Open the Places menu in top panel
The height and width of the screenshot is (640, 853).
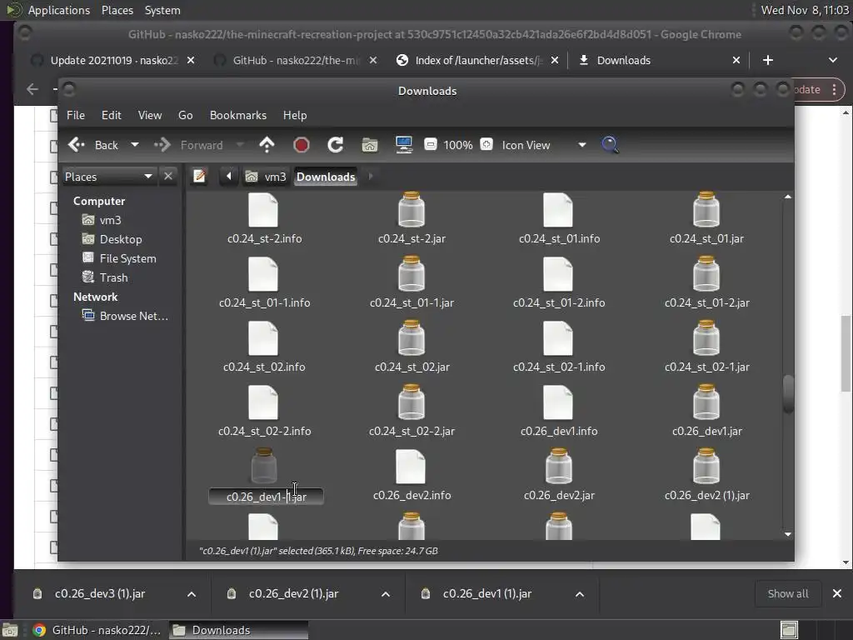tap(117, 10)
